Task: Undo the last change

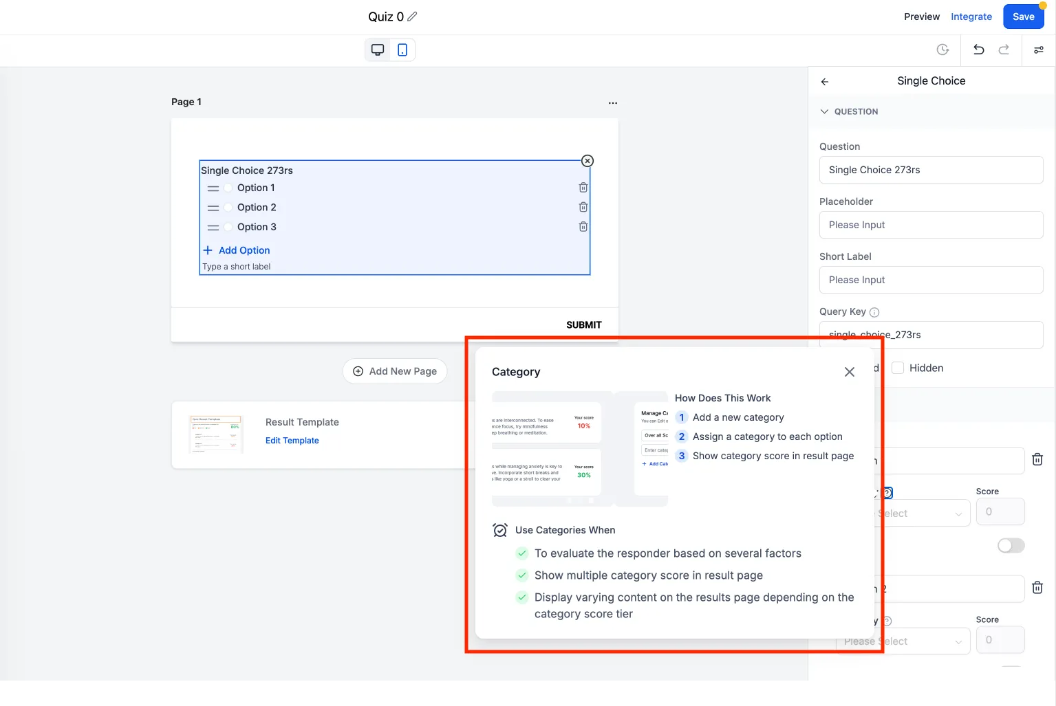Action: coord(978,49)
